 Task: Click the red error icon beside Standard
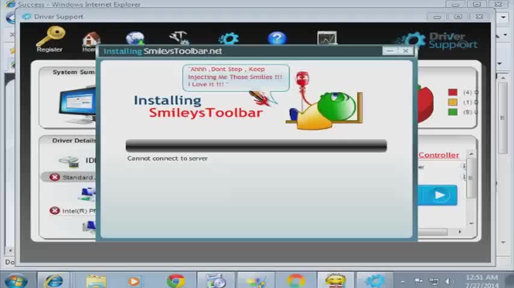[x=54, y=177]
